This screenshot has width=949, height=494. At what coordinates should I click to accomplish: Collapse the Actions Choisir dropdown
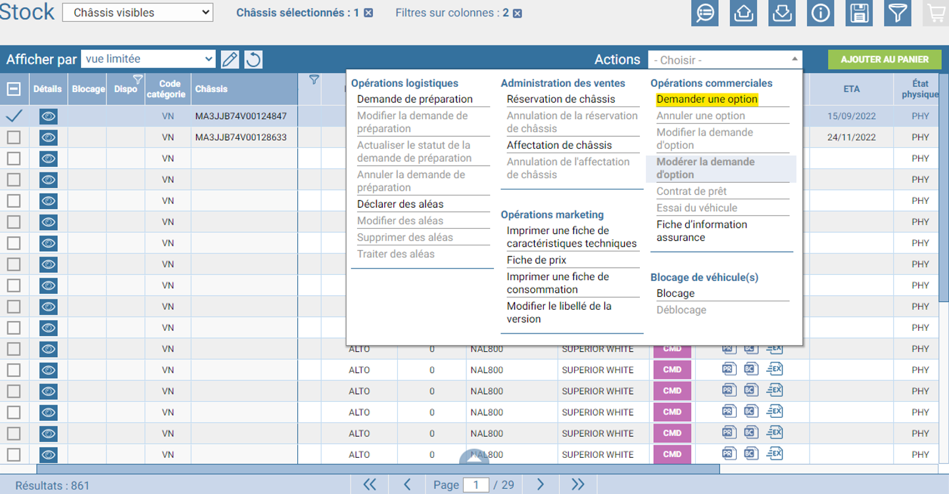725,60
